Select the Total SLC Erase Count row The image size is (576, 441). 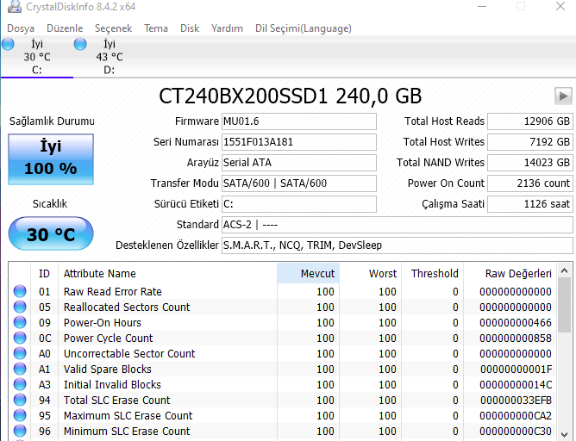(x=282, y=400)
